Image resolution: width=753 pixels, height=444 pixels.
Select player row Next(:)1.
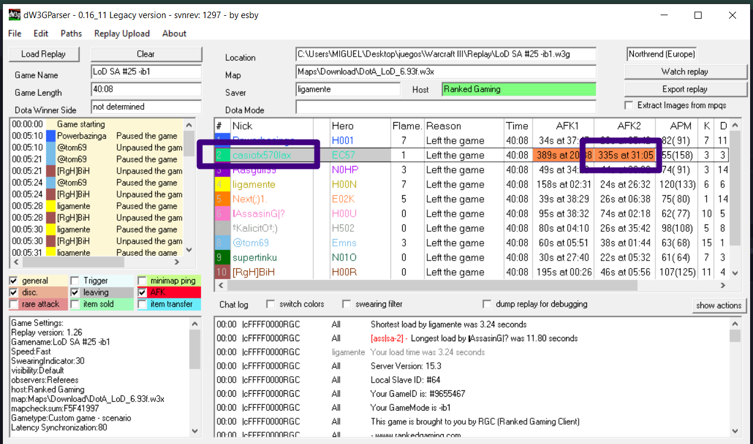(x=471, y=199)
